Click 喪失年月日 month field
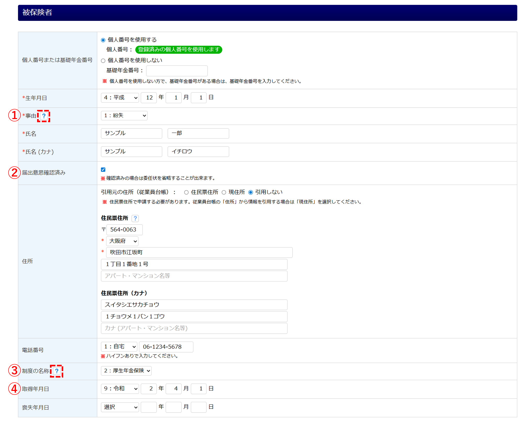The image size is (529, 423). click(174, 407)
